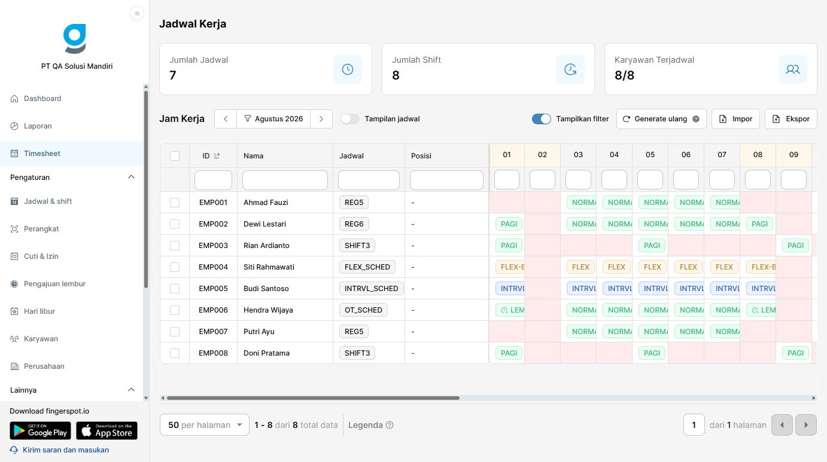Toggle the Tampilan jadwal switch
Viewport: 827px width, 462px height.
tap(350, 119)
